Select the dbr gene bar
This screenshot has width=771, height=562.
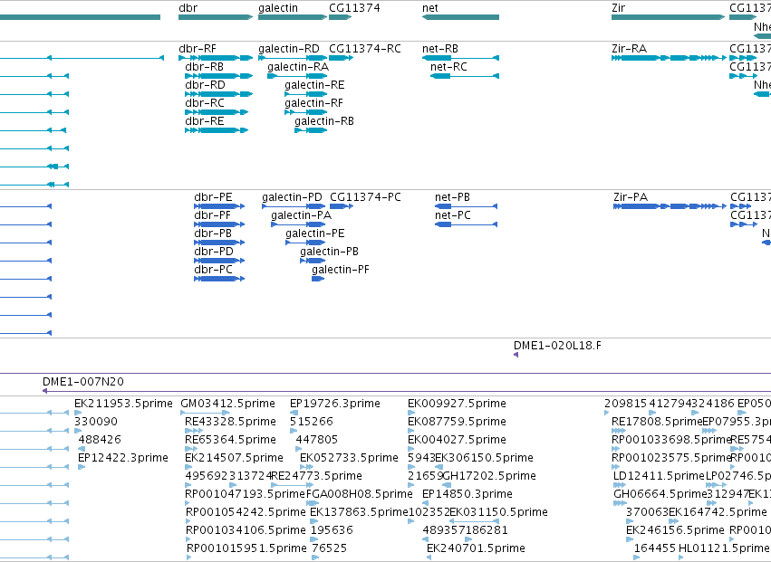pos(216,17)
